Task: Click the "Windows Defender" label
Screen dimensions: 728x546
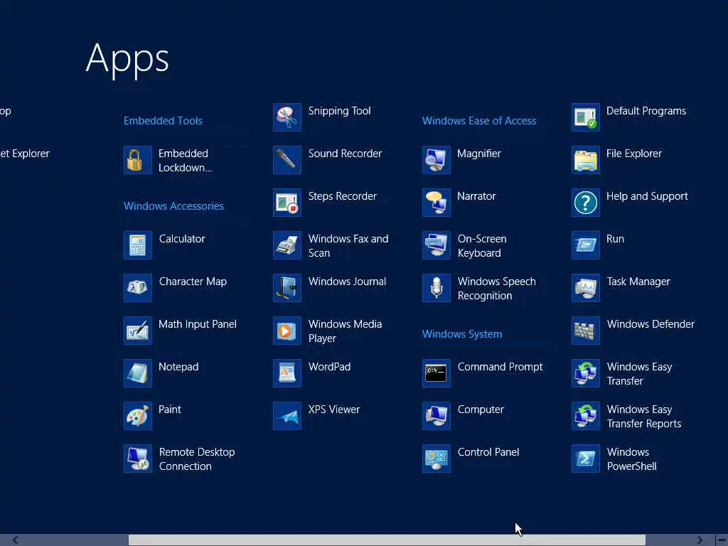Action: [651, 324]
